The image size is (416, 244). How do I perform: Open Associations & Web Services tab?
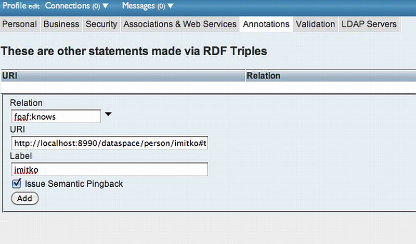point(180,24)
